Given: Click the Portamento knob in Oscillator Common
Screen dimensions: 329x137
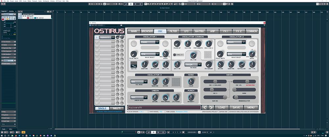Looking at the screenshot, I should point(198,44).
